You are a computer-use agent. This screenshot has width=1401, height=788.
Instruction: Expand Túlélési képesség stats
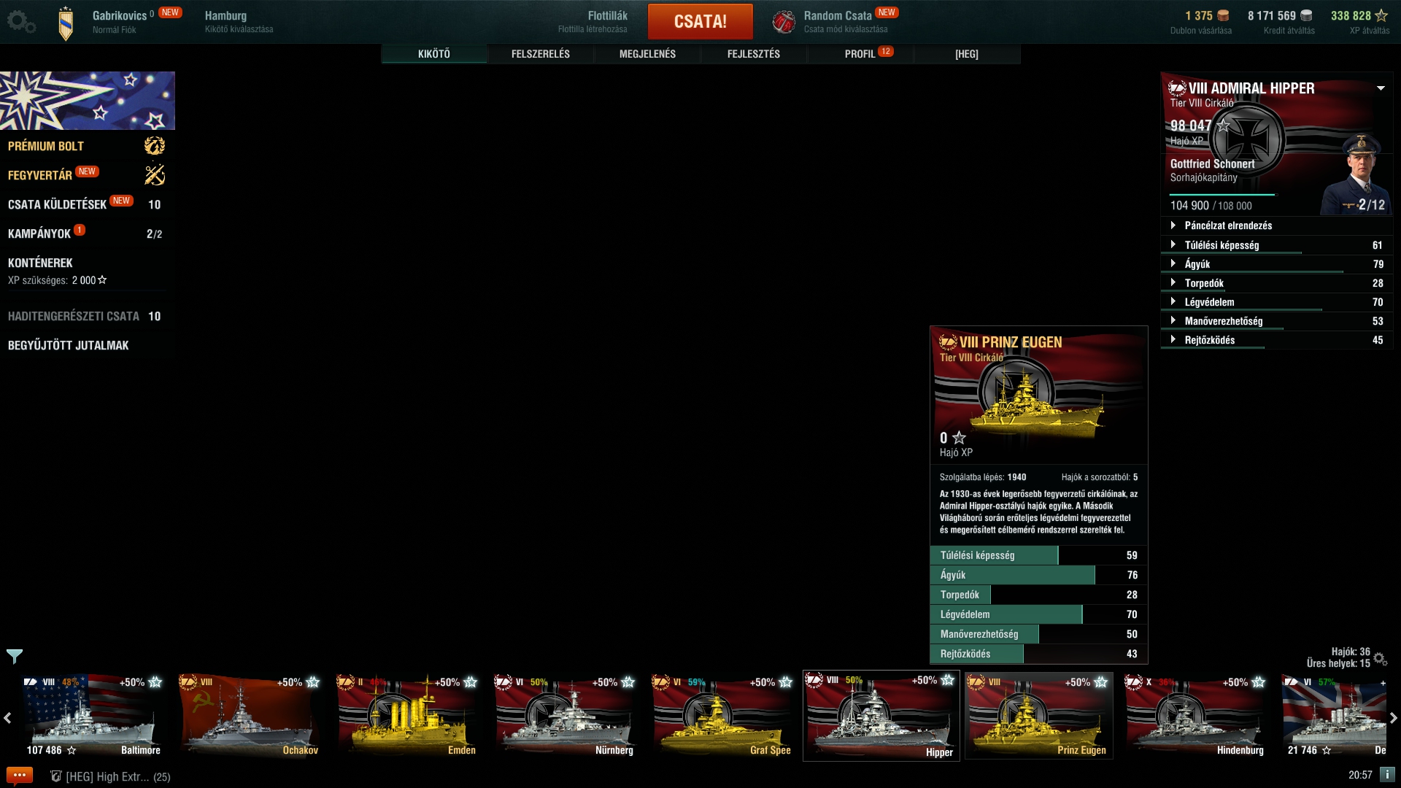(1277, 245)
